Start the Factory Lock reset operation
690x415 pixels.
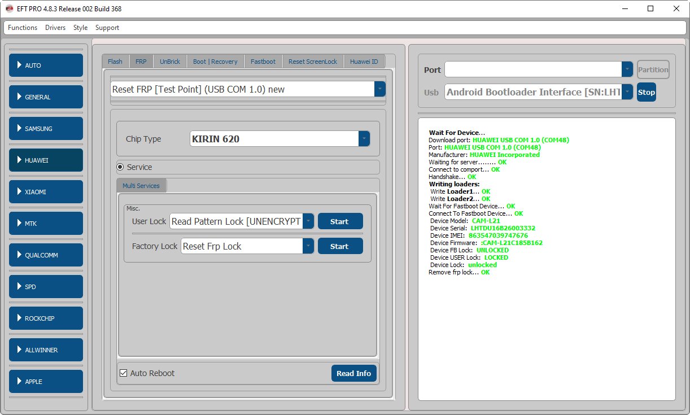[x=340, y=246]
